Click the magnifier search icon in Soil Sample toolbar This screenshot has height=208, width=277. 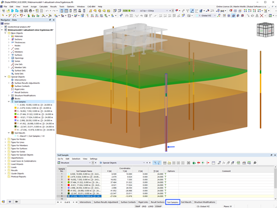[x=255, y=163]
